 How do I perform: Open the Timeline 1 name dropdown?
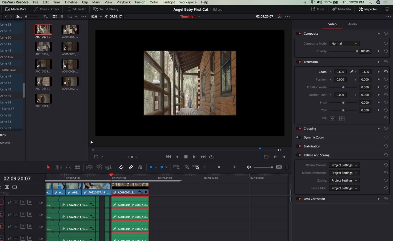[190, 17]
